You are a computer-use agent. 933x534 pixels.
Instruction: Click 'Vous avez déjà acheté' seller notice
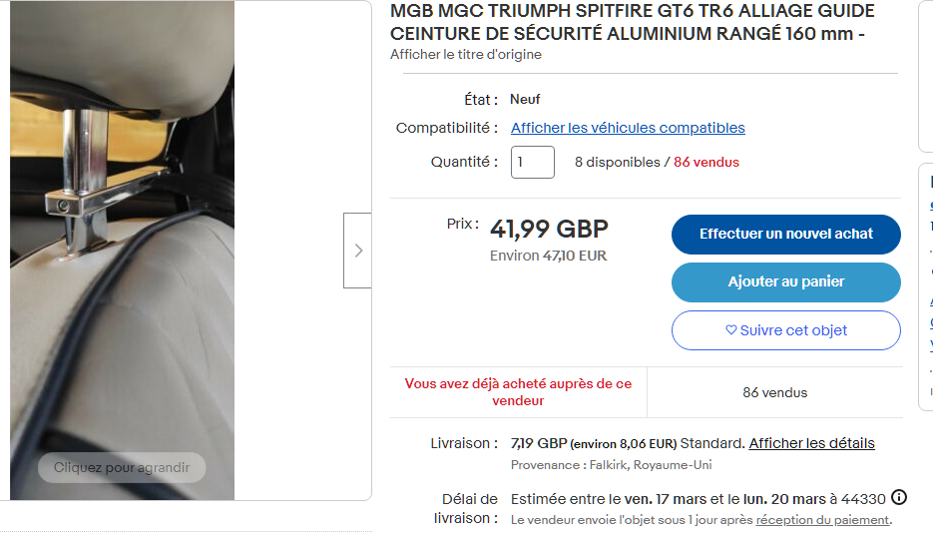518,391
